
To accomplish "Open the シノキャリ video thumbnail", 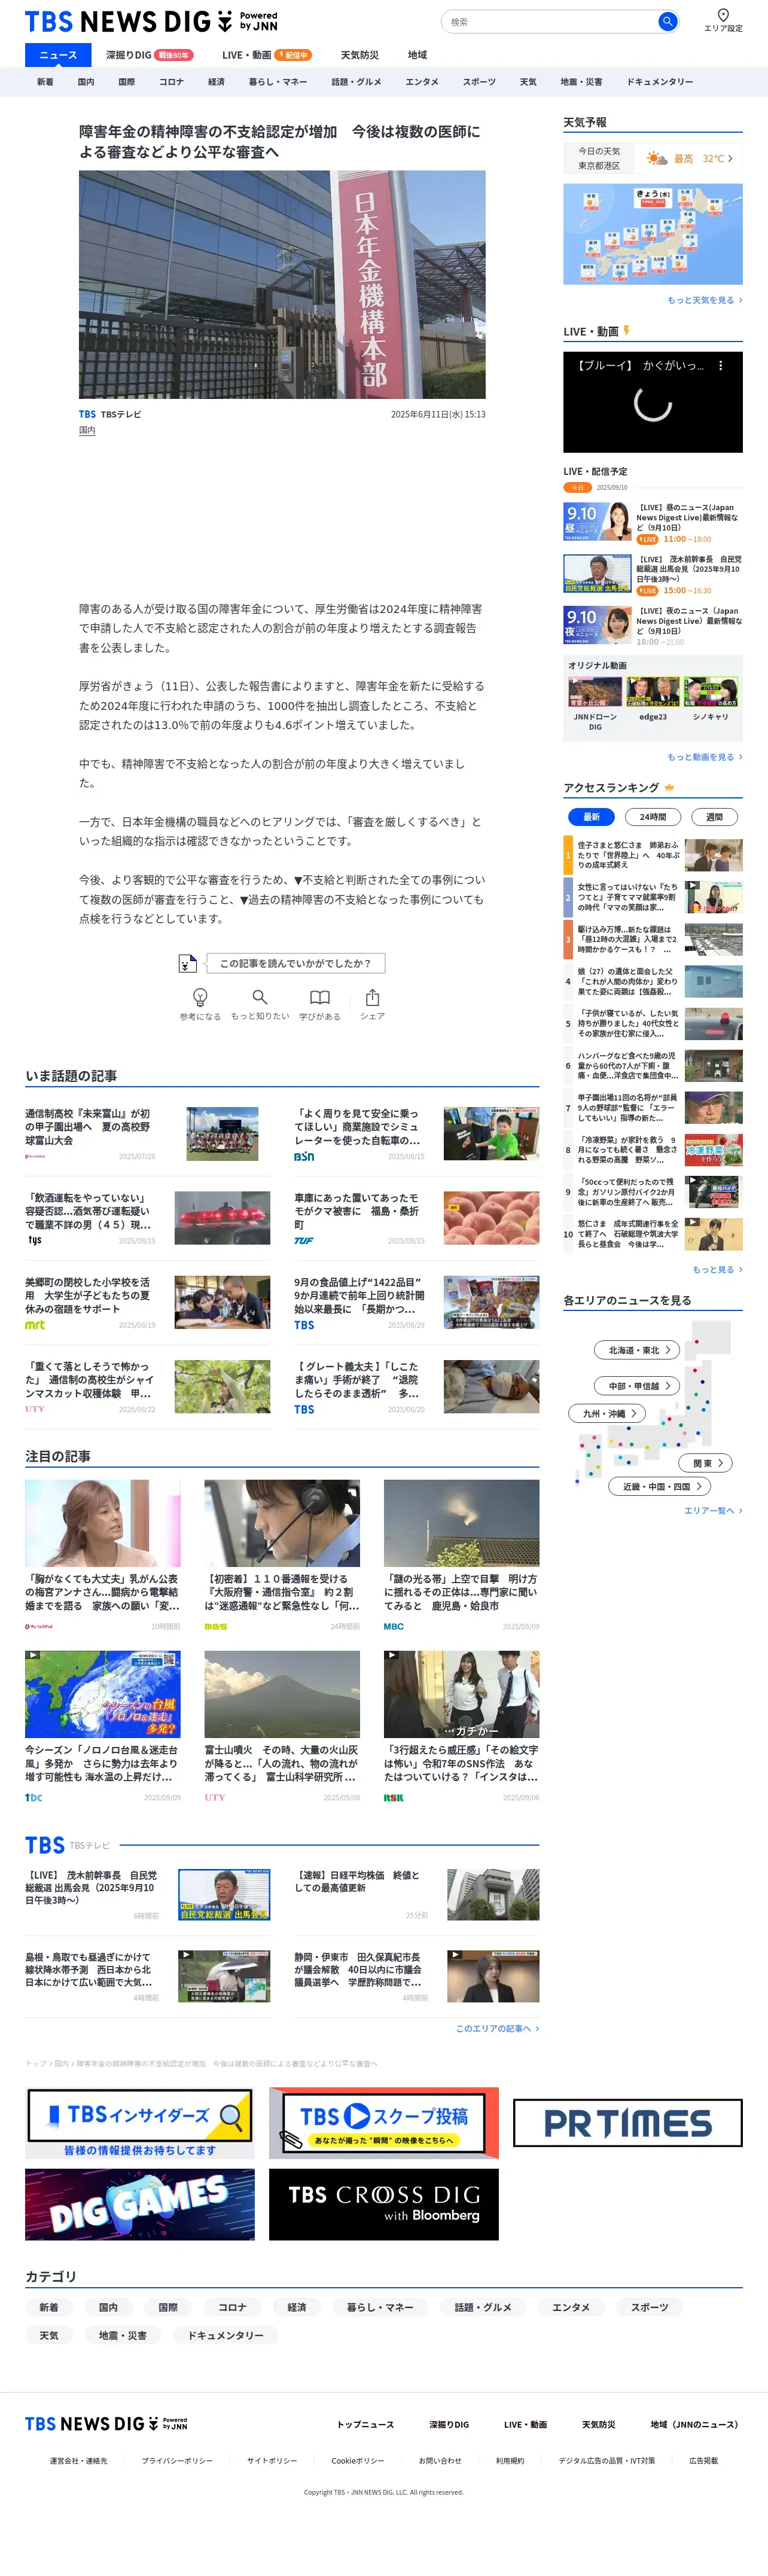I will click(x=711, y=691).
